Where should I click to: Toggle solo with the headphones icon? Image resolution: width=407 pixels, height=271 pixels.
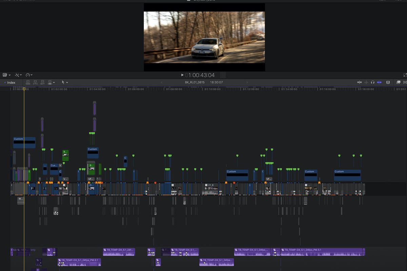coord(373,82)
